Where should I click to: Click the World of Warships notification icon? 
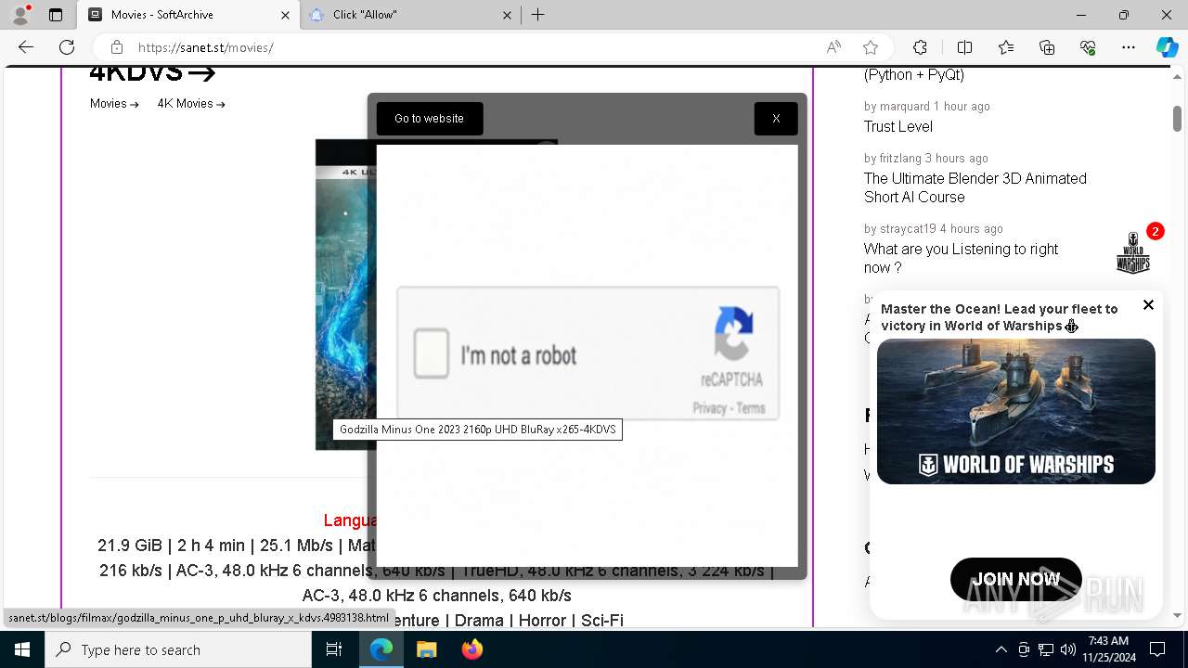pos(1133,251)
